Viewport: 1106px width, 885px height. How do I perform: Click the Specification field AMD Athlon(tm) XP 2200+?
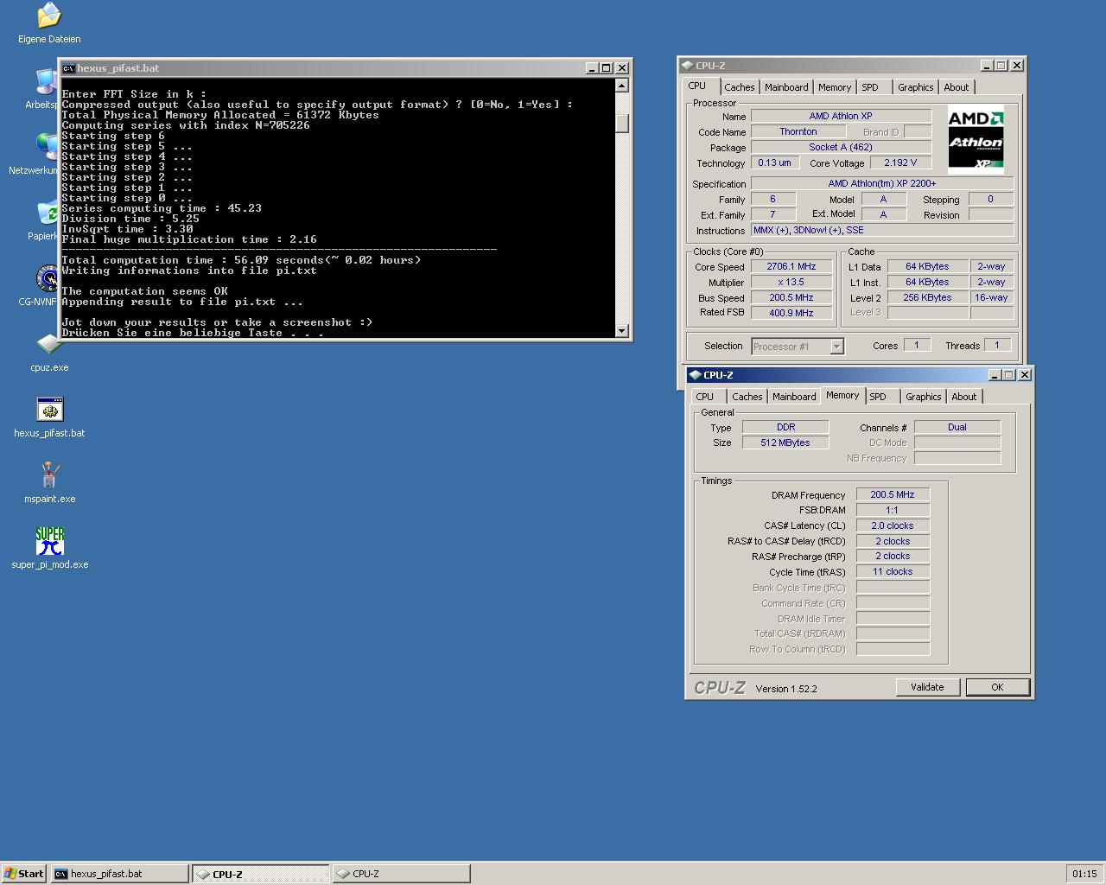881,183
